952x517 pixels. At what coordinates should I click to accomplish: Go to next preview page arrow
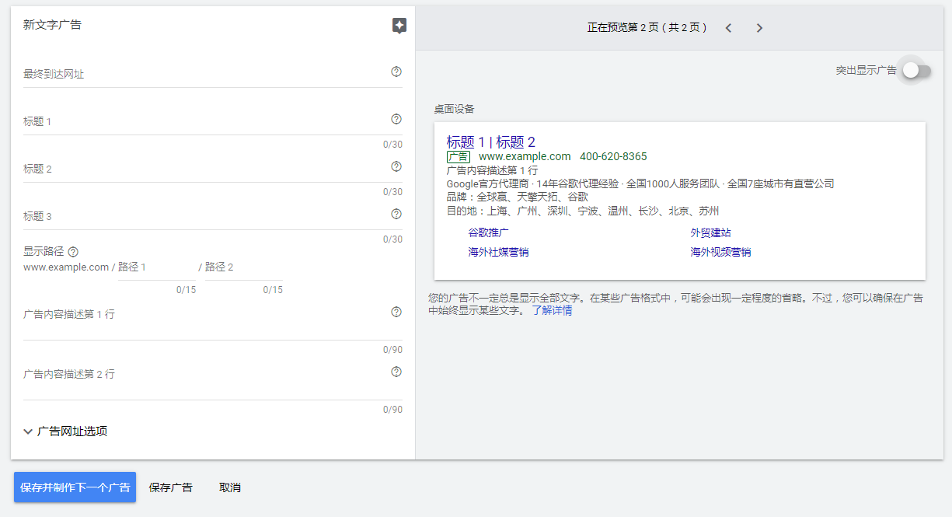[759, 28]
